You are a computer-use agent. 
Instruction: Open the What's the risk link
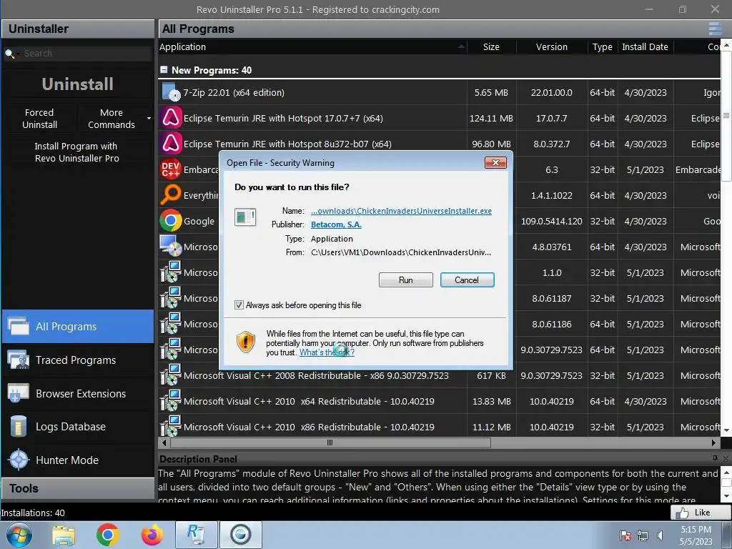tap(327, 352)
